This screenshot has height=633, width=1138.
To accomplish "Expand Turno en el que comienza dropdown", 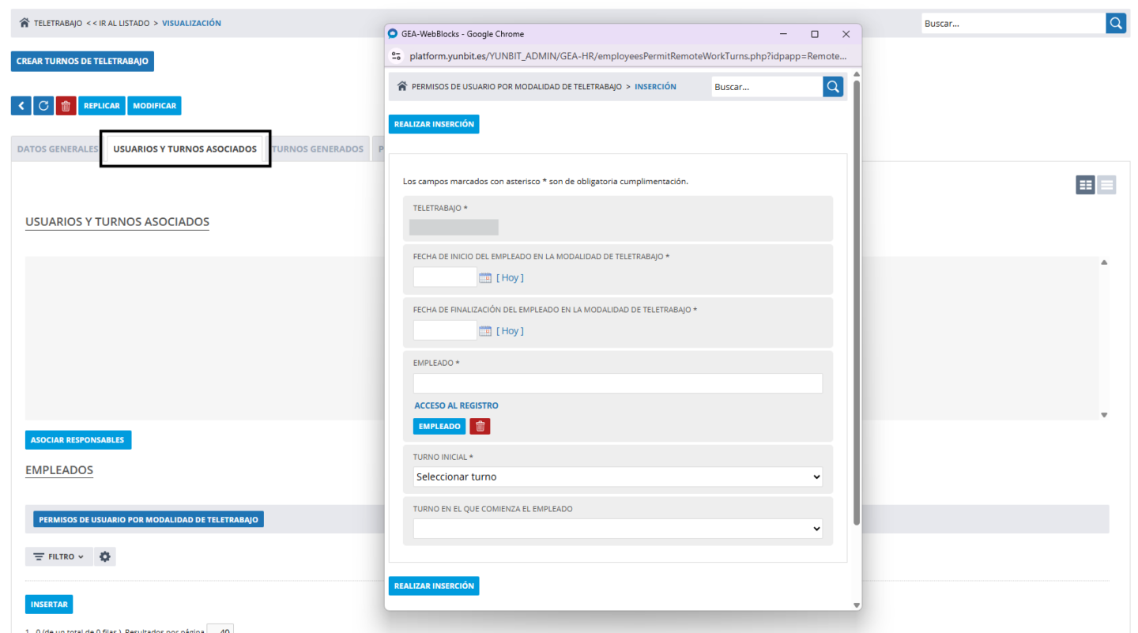I will 617,529.
